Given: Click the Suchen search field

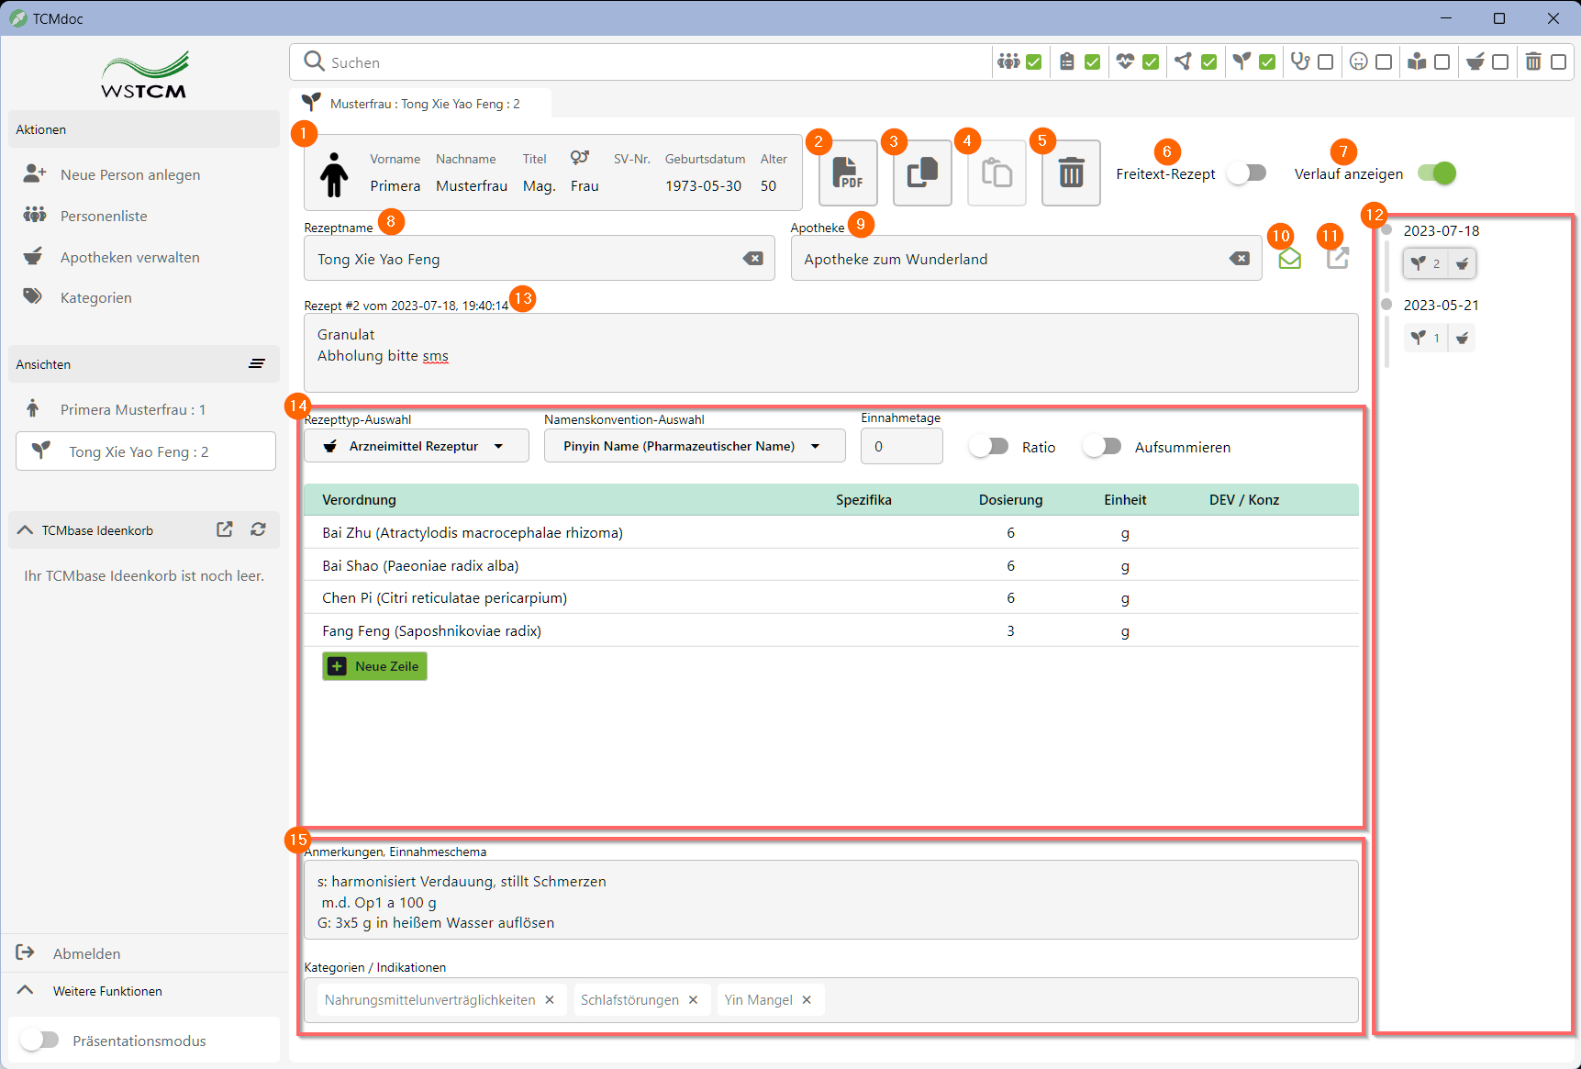Looking at the screenshot, I should pos(642,62).
